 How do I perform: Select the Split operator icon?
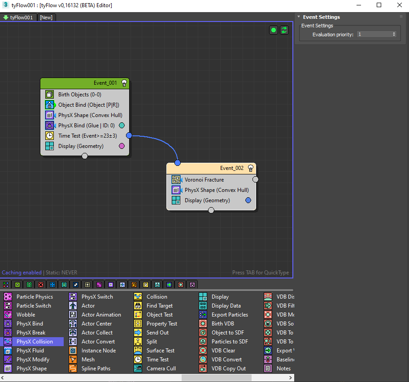138,342
